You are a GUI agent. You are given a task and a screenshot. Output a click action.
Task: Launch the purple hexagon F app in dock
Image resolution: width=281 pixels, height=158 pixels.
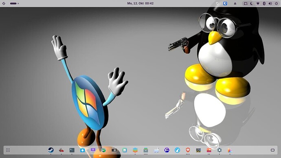[167, 150]
